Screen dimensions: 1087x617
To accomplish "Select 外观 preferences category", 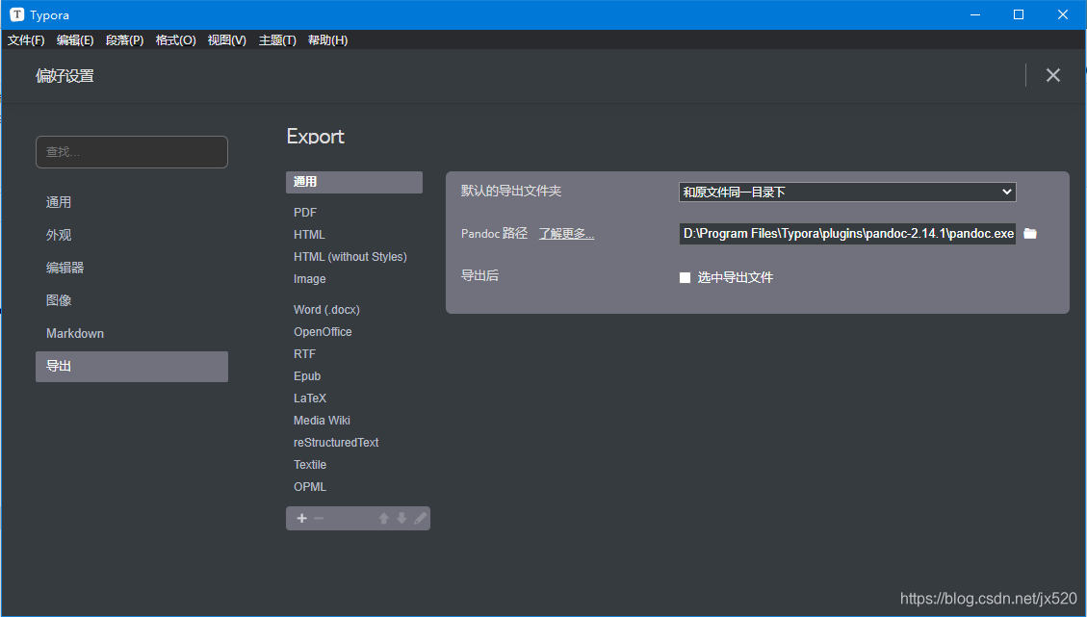I will pyautogui.click(x=132, y=235).
